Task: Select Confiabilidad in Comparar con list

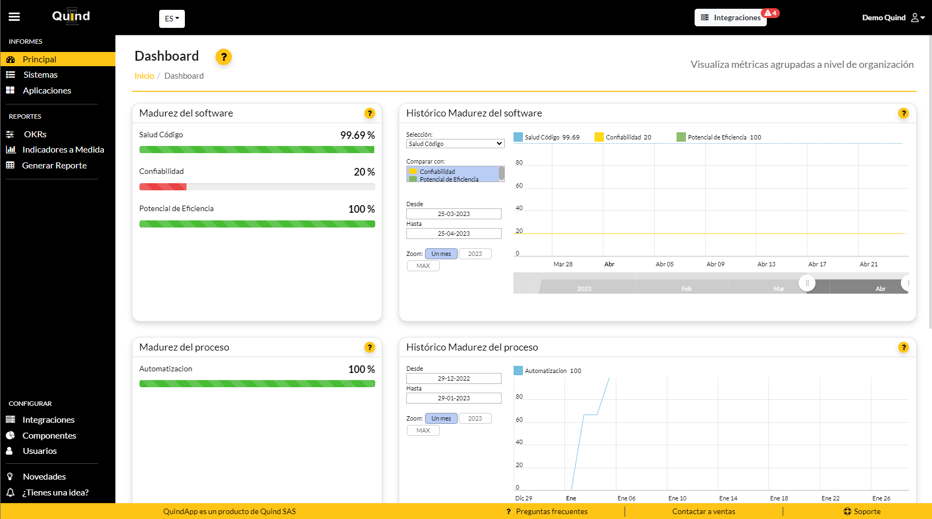Action: point(453,171)
